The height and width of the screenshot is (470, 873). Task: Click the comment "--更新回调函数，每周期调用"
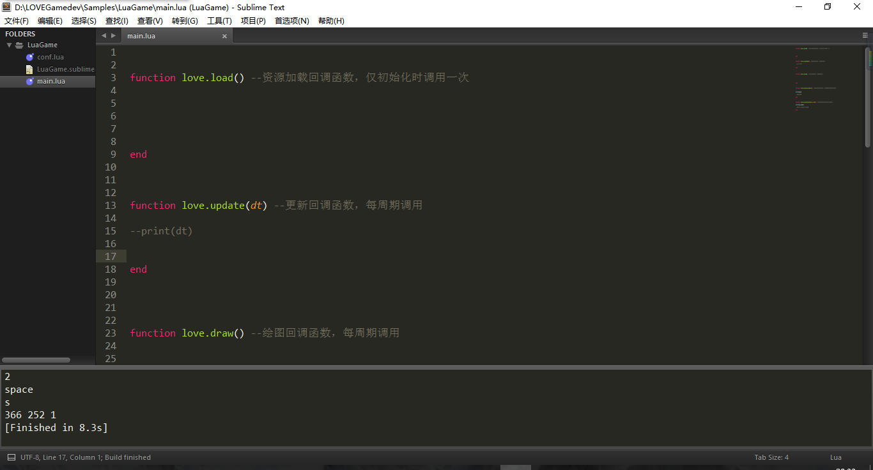tap(348, 206)
